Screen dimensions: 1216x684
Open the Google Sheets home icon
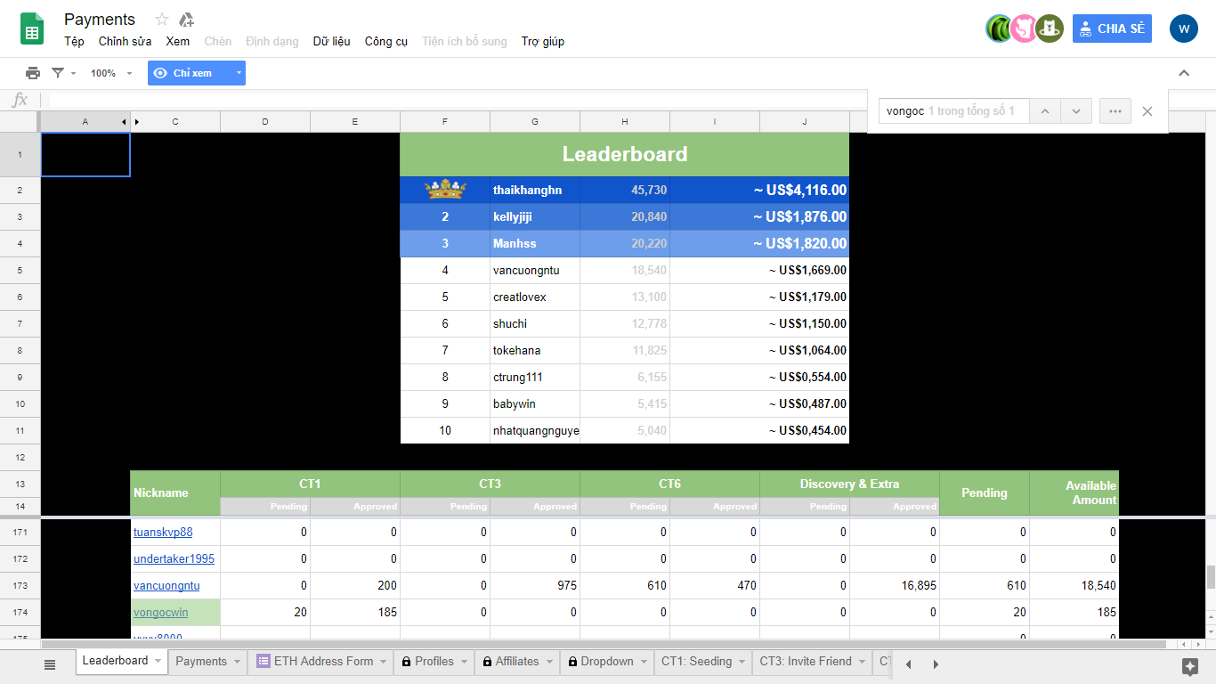[x=32, y=29]
